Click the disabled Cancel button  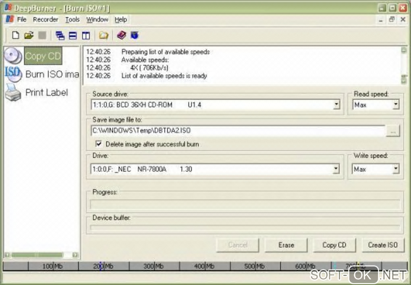click(238, 245)
